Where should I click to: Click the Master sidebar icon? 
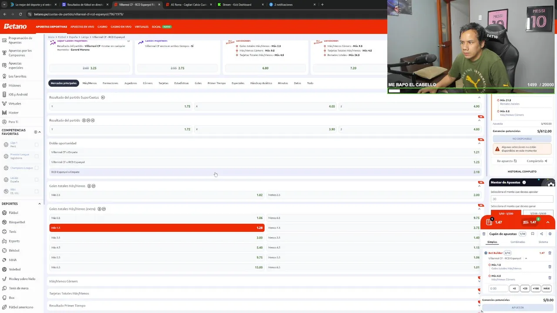pyautogui.click(x=4, y=113)
